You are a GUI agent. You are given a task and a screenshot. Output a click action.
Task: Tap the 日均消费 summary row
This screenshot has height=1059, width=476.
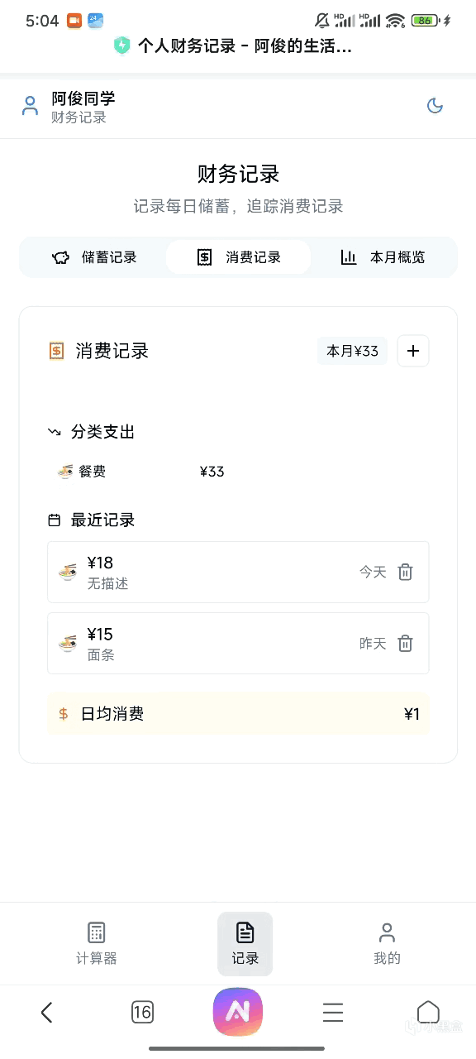coord(238,714)
